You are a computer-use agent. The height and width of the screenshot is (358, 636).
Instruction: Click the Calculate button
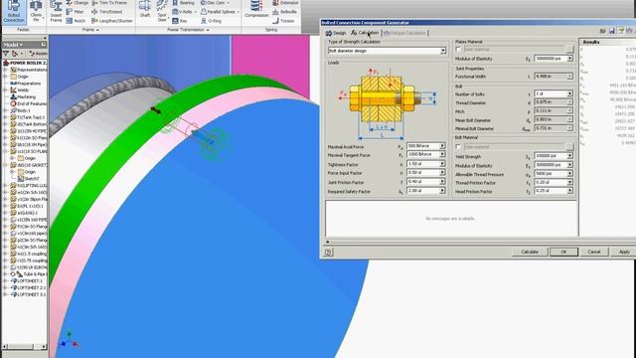[529, 252]
